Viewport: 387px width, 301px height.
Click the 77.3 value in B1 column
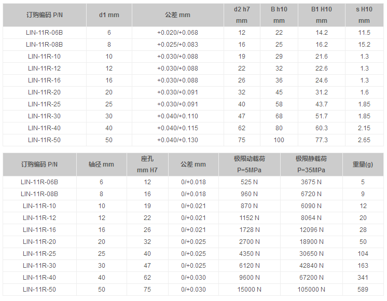click(x=322, y=140)
